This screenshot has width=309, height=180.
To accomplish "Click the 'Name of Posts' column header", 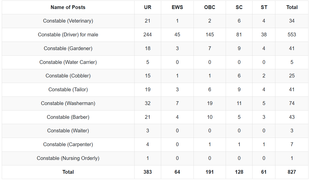I will (x=68, y=7).
